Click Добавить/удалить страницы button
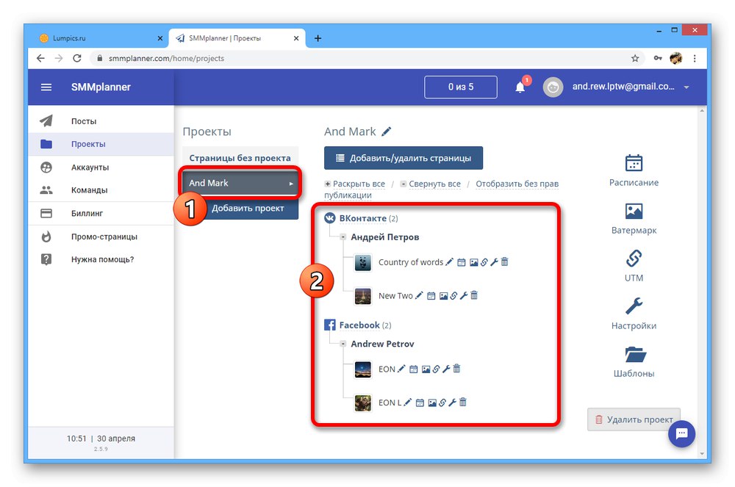Screen dimensions: 735x487 tap(403, 158)
